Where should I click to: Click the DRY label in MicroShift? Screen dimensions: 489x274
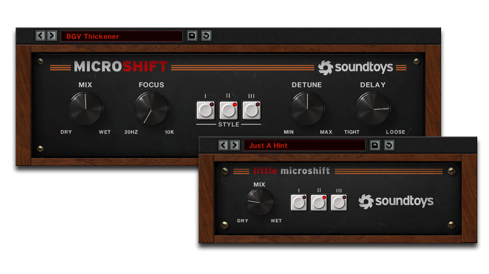click(x=66, y=132)
